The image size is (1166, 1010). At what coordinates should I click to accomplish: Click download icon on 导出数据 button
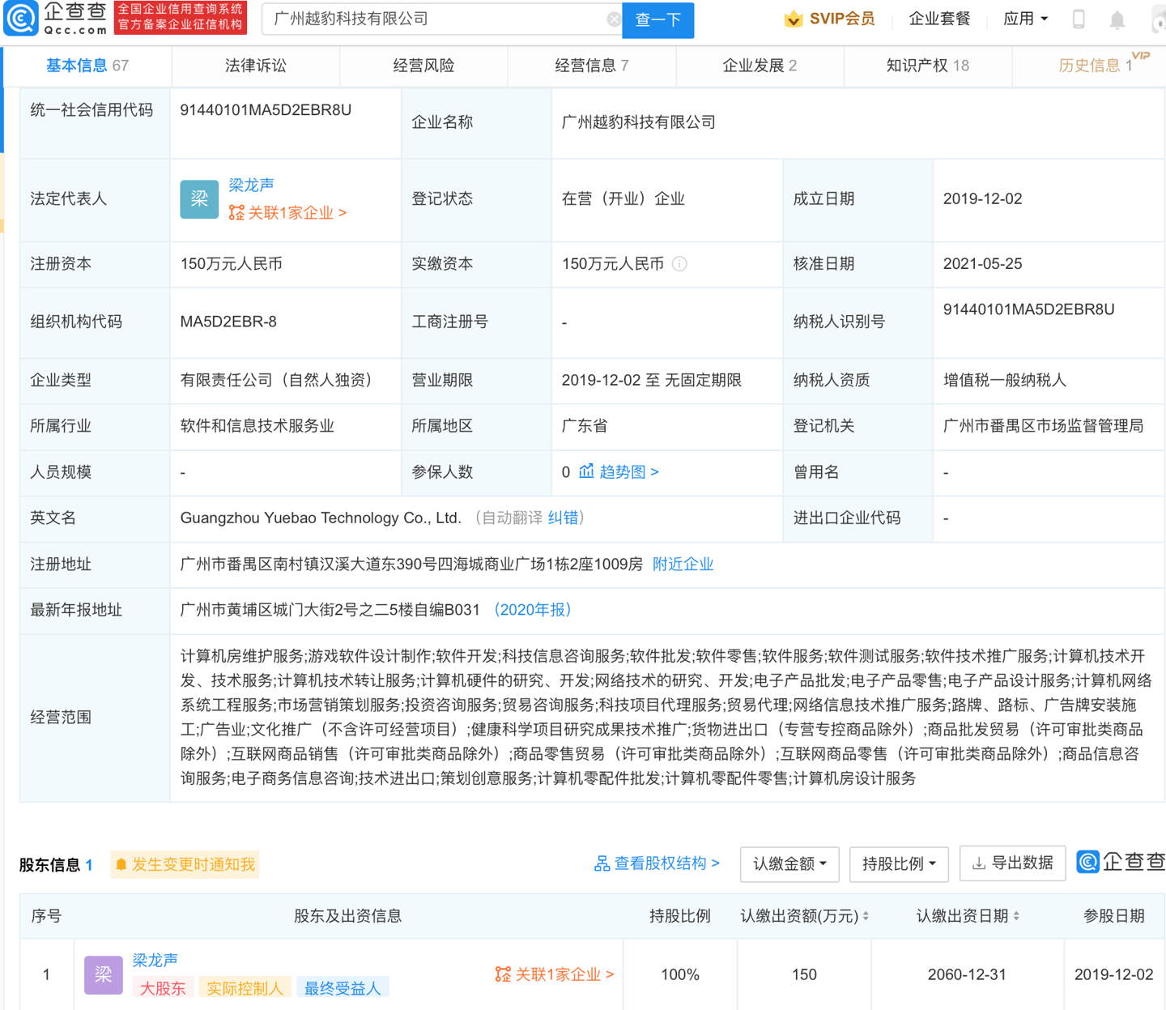point(981,863)
